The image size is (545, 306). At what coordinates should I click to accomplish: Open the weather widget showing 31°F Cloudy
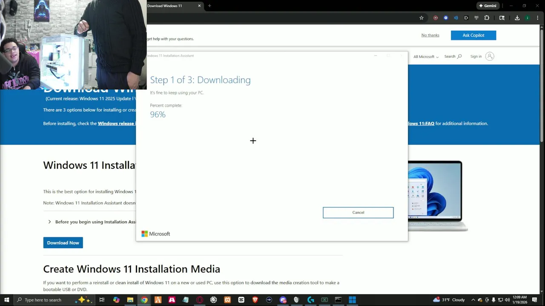click(x=449, y=300)
